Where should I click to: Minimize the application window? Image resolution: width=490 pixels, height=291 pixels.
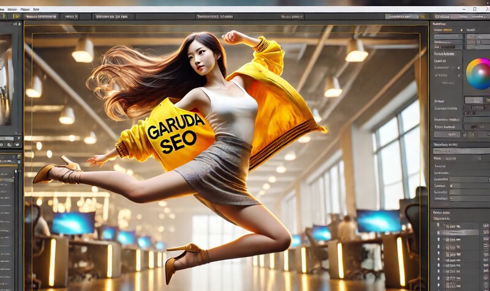point(463,9)
